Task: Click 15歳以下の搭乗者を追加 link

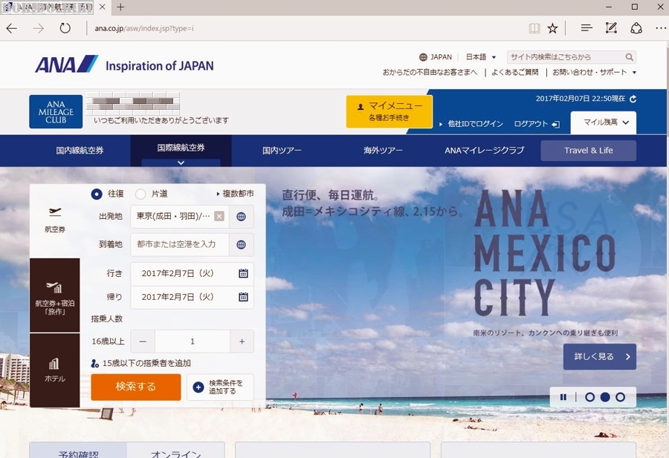Action: [x=140, y=364]
